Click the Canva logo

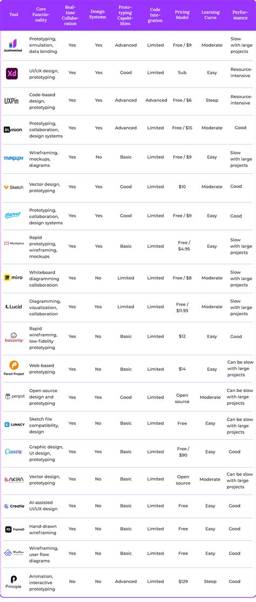tap(13, 451)
